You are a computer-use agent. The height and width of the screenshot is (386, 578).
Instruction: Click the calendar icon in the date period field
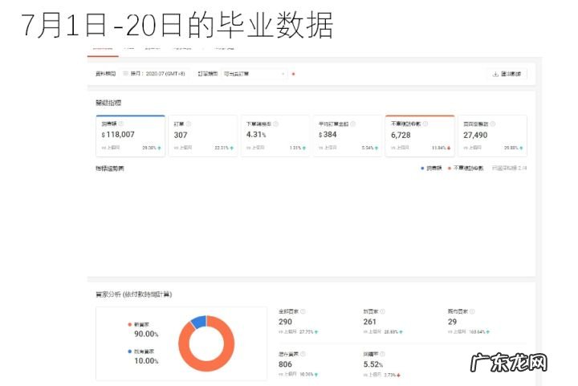click(125, 74)
